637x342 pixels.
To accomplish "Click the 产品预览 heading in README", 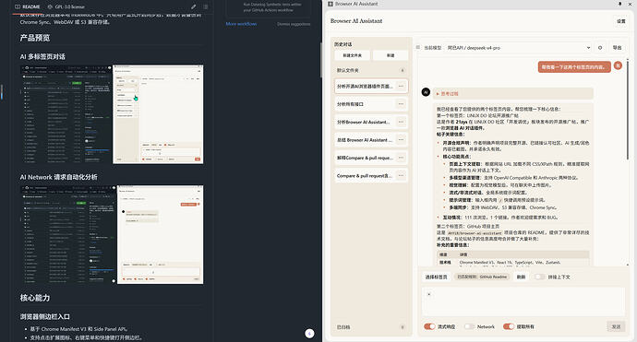I will [35, 38].
